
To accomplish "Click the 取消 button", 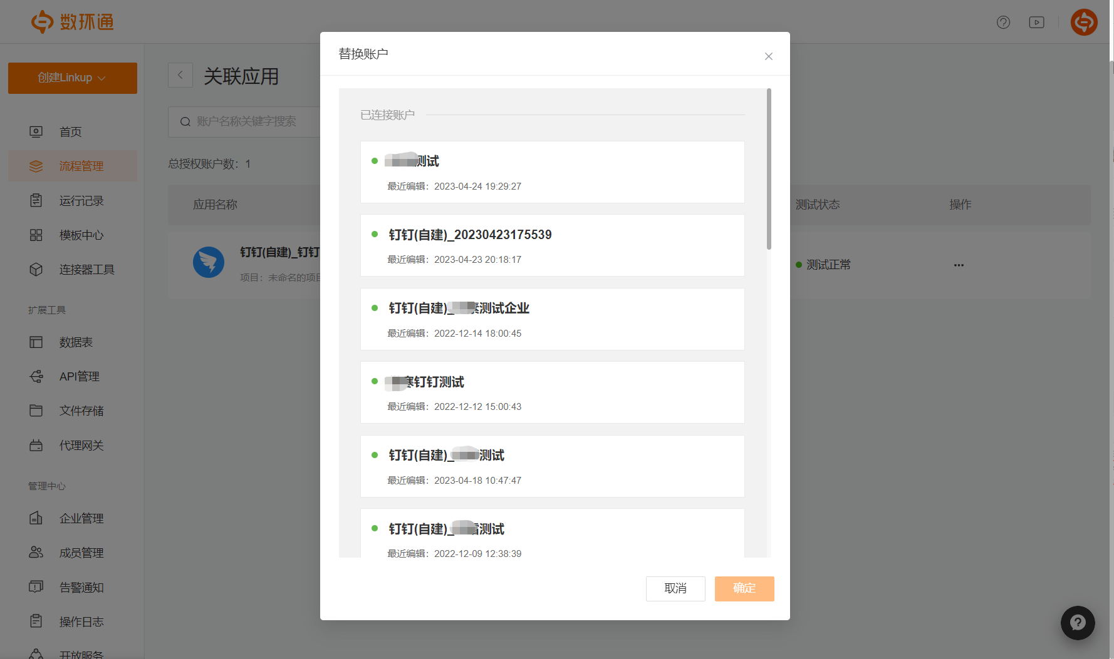I will (x=675, y=589).
